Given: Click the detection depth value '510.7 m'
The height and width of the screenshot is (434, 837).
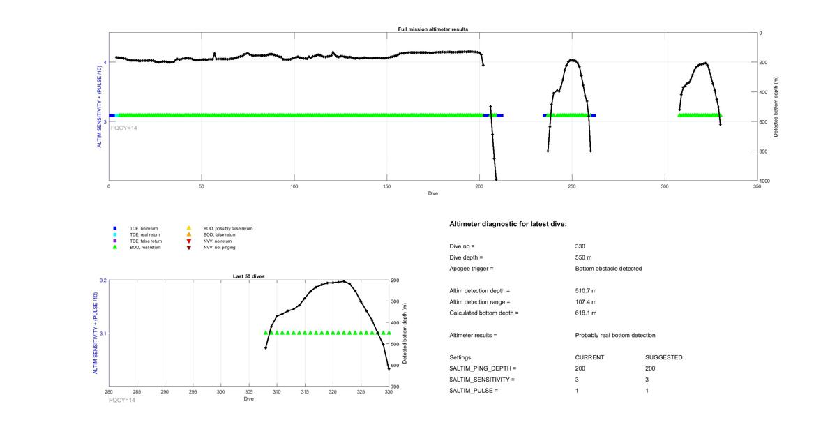Looking at the screenshot, I should coord(586,291).
